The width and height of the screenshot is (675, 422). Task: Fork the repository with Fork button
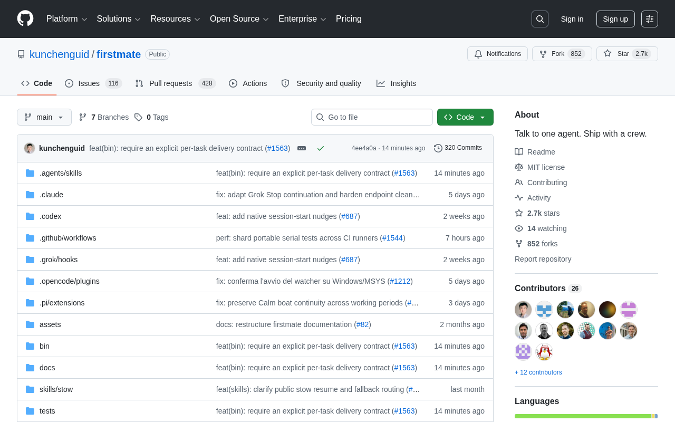pos(562,54)
